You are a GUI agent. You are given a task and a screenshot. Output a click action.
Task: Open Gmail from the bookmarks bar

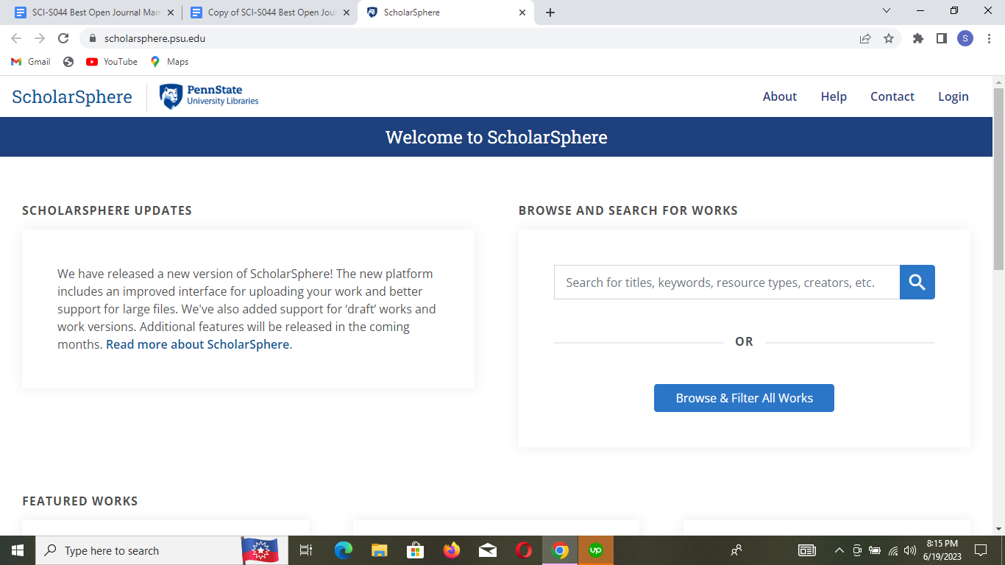(29, 62)
